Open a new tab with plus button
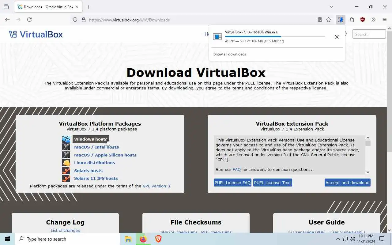This screenshot has height=245, width=392. 89,7
